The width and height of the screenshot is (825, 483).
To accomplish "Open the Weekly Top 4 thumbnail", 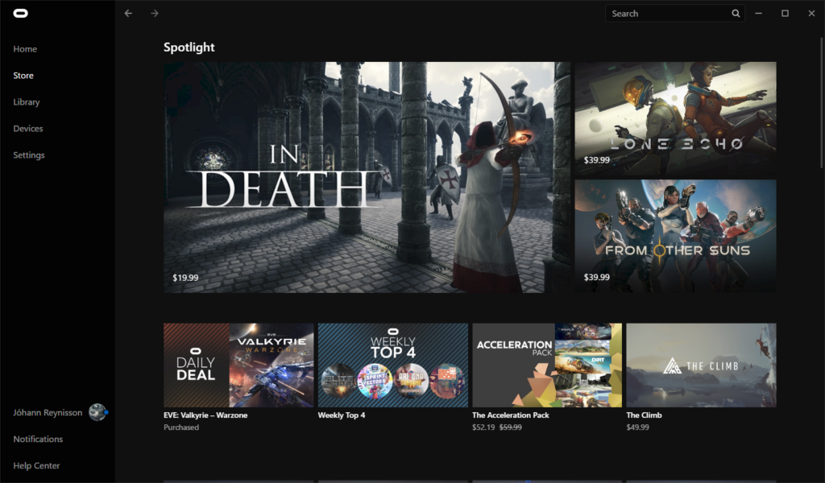I will tap(393, 365).
